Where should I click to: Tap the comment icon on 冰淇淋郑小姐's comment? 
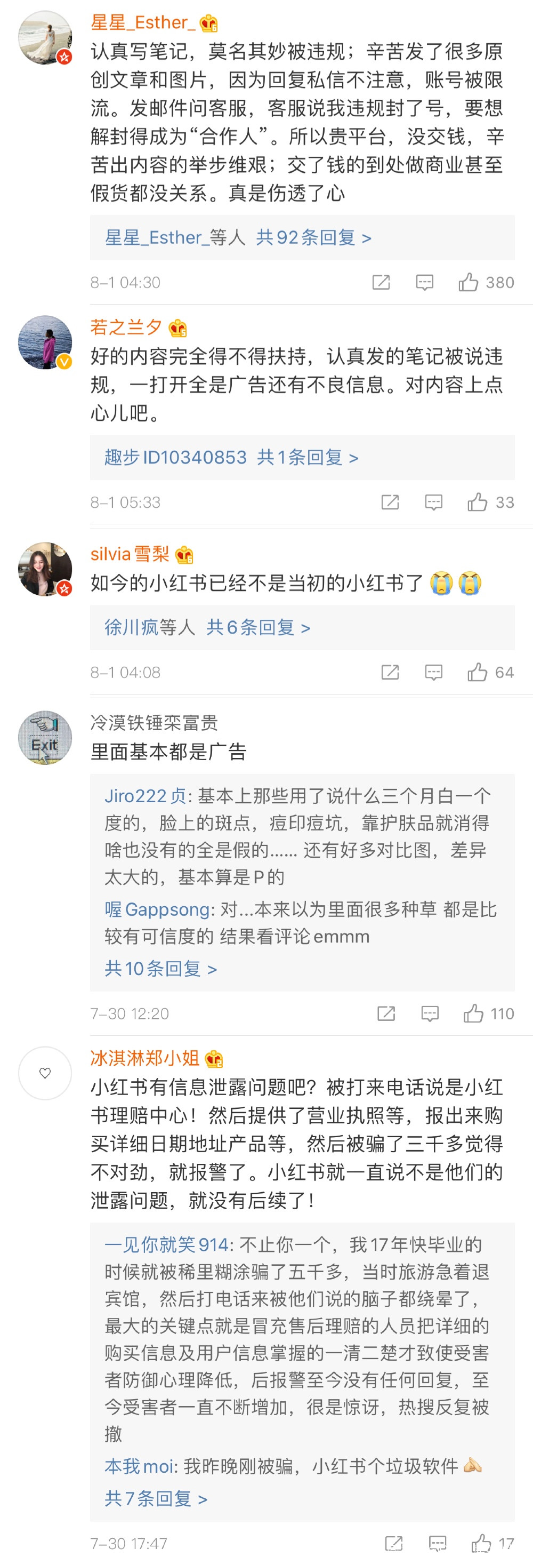point(438,1544)
